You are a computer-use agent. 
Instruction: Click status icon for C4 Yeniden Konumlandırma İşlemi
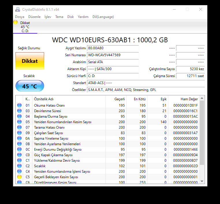point(19,171)
